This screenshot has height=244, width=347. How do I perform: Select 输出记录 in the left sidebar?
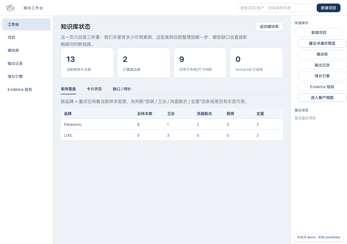pyautogui.click(x=26, y=63)
